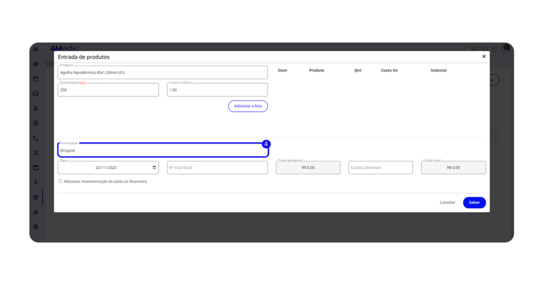Click the Quantidade input field
543x285 pixels.
tap(108, 90)
